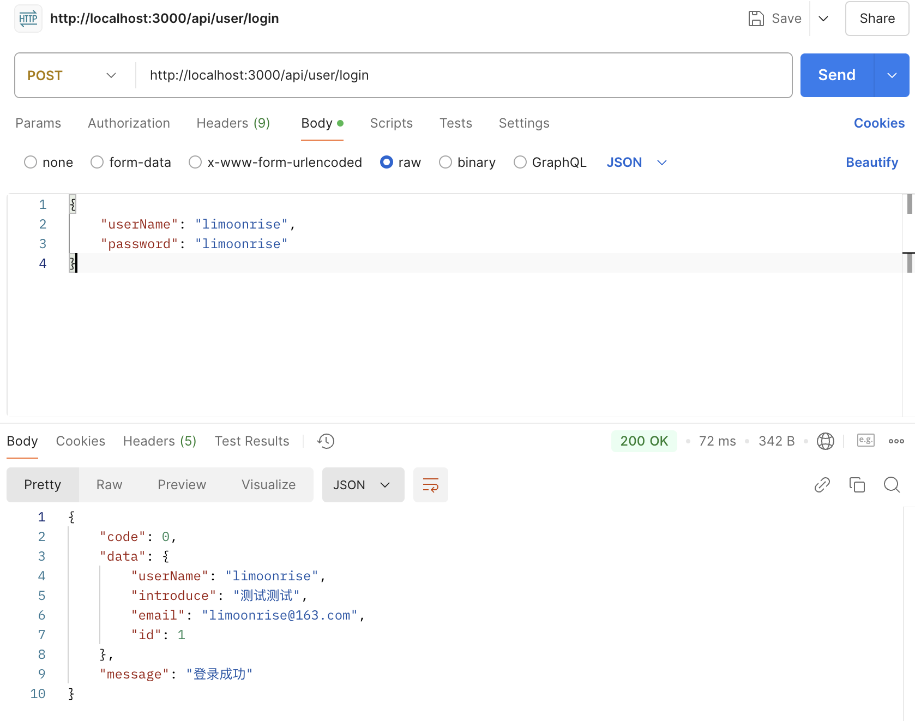The width and height of the screenshot is (915, 721).
Task: Expand the Send button options arrow
Action: (x=892, y=75)
